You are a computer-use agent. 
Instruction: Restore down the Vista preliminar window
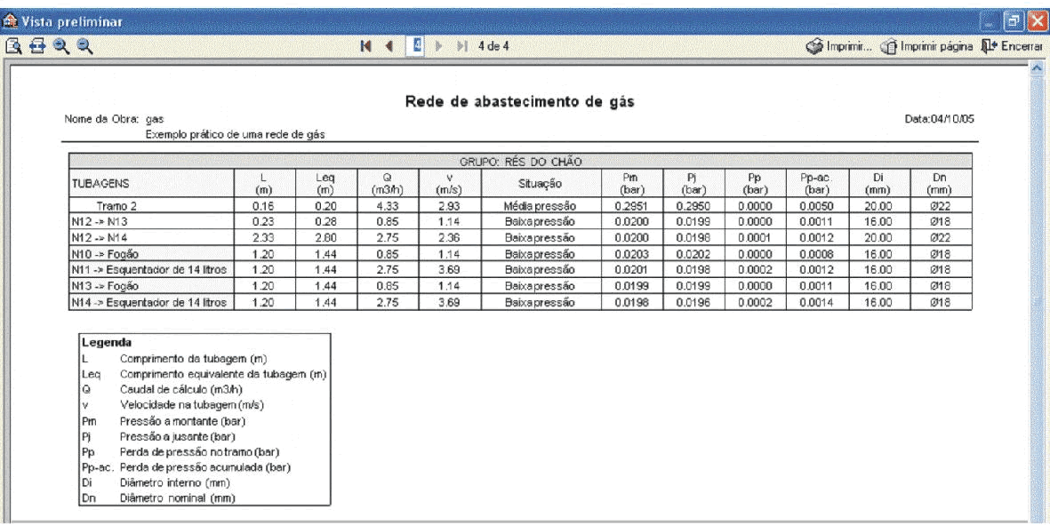pos(1014,22)
